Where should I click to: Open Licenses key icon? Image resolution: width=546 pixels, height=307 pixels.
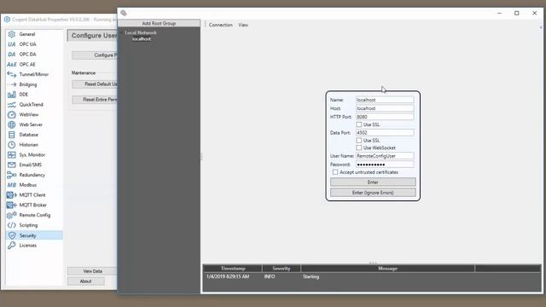[x=11, y=246]
